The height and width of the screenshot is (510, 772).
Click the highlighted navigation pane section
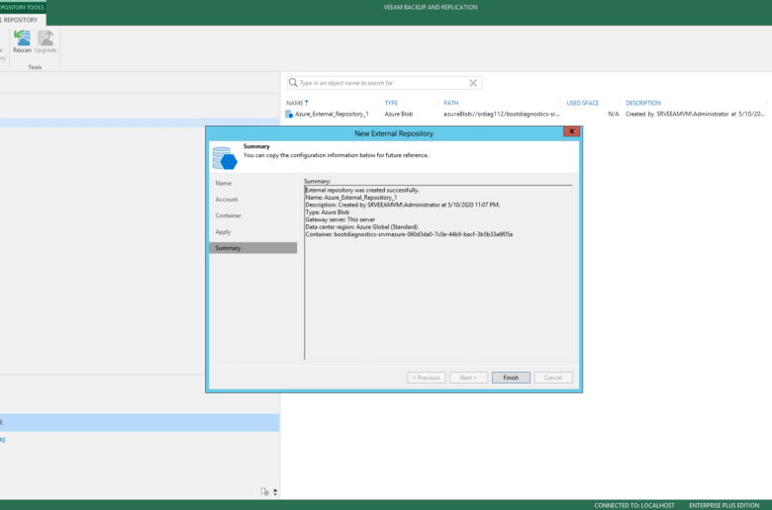(140, 422)
